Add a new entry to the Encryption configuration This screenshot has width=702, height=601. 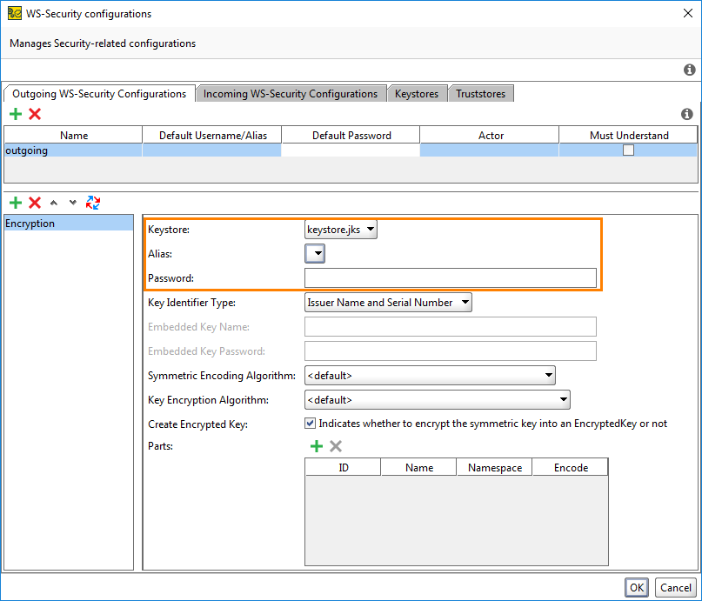pos(14,203)
